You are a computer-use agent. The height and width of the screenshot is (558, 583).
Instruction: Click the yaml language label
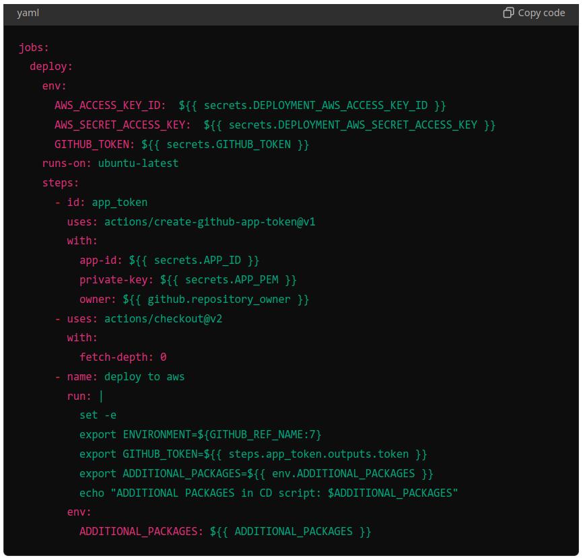pos(28,13)
